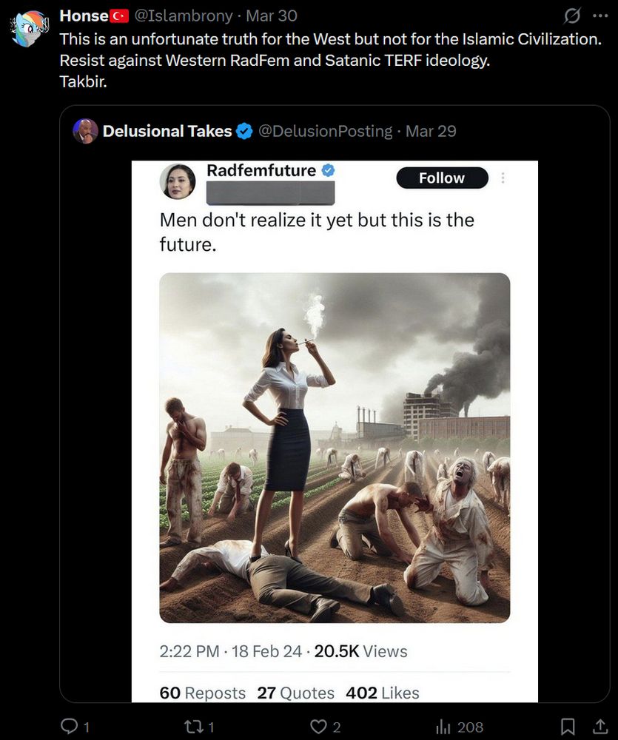
Task: Open the More options menu on Honse's post
Action: [599, 16]
